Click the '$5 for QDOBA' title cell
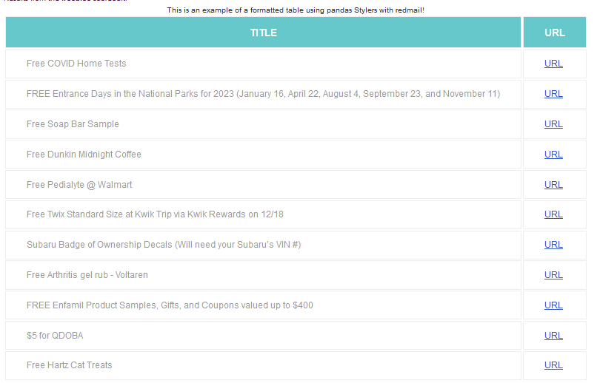Image resolution: width=600 pixels, height=383 pixels. click(x=263, y=335)
